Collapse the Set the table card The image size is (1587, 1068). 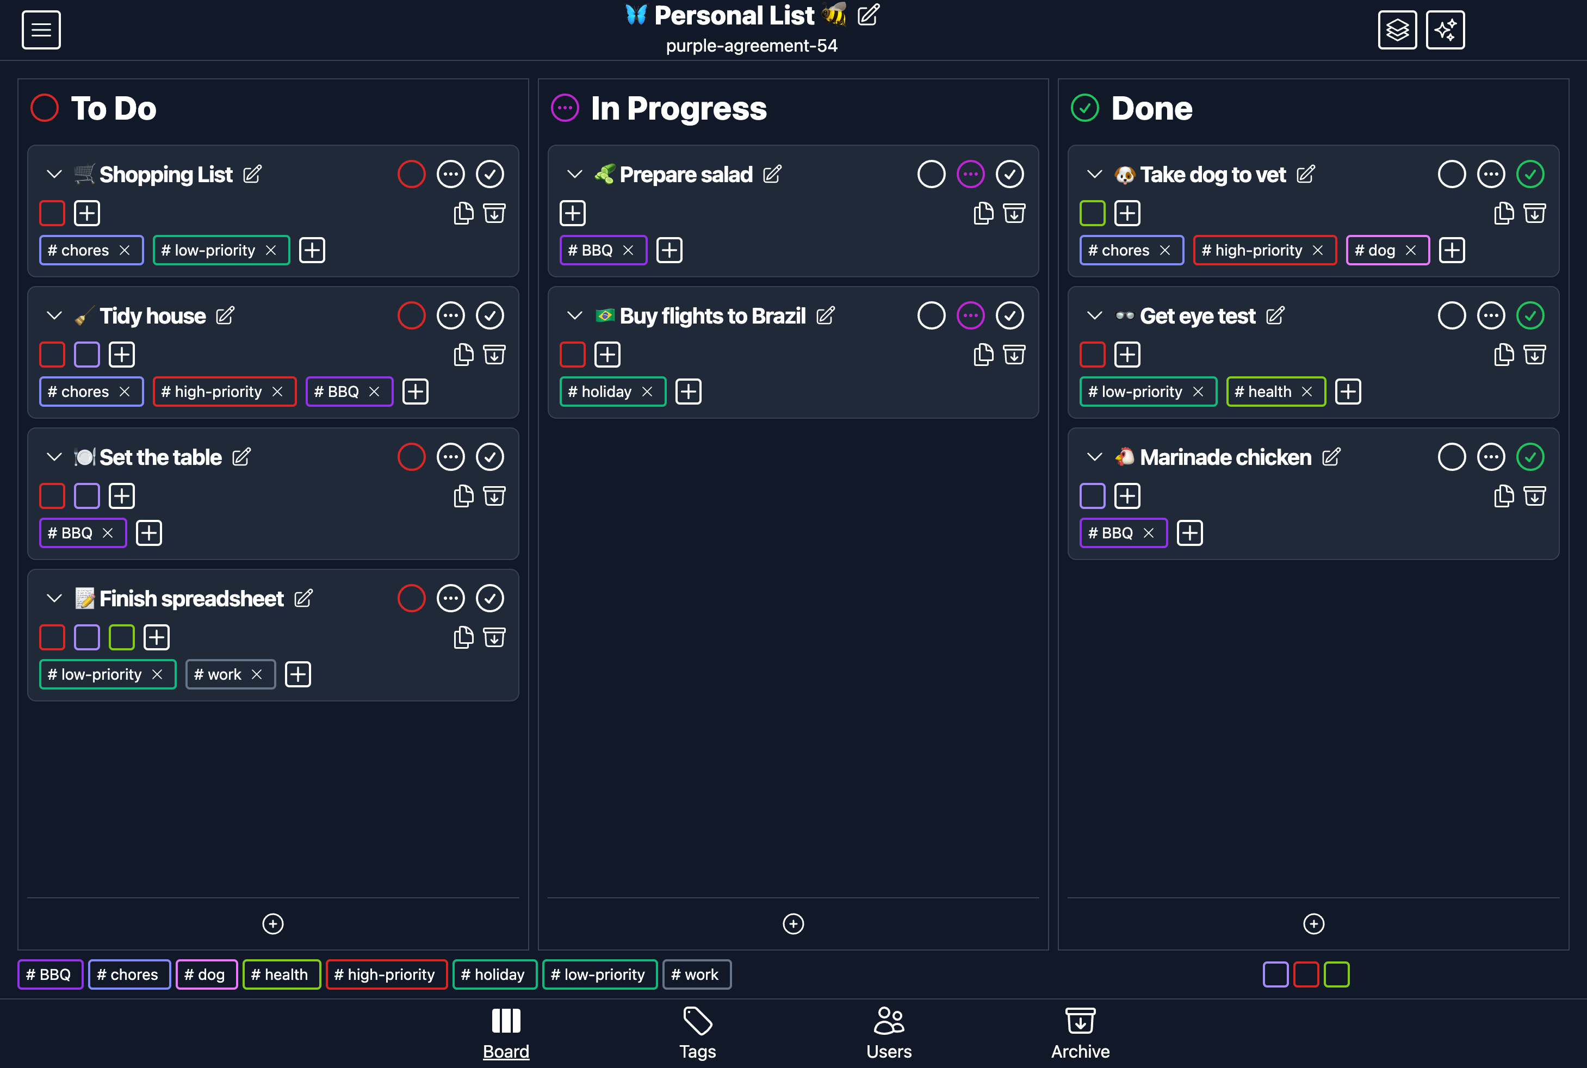pos(54,457)
